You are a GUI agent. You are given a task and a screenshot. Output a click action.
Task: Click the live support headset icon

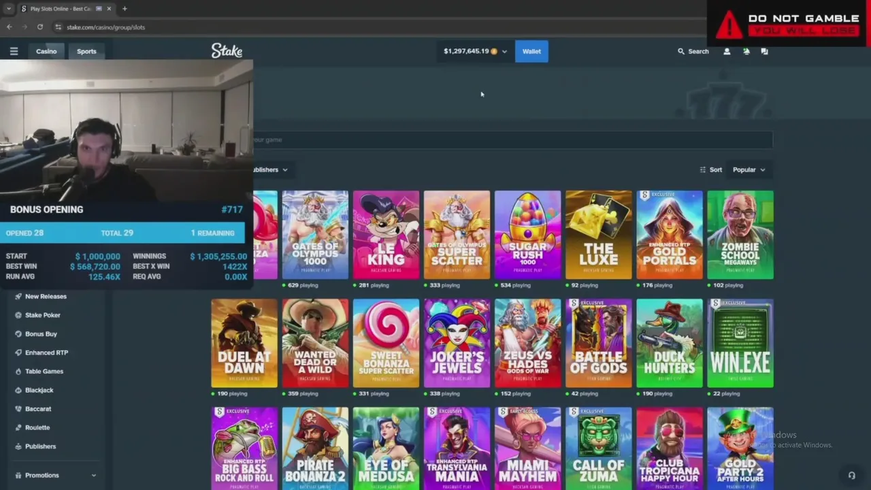tap(851, 476)
